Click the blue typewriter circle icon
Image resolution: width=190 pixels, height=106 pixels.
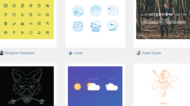coord(96,26)
